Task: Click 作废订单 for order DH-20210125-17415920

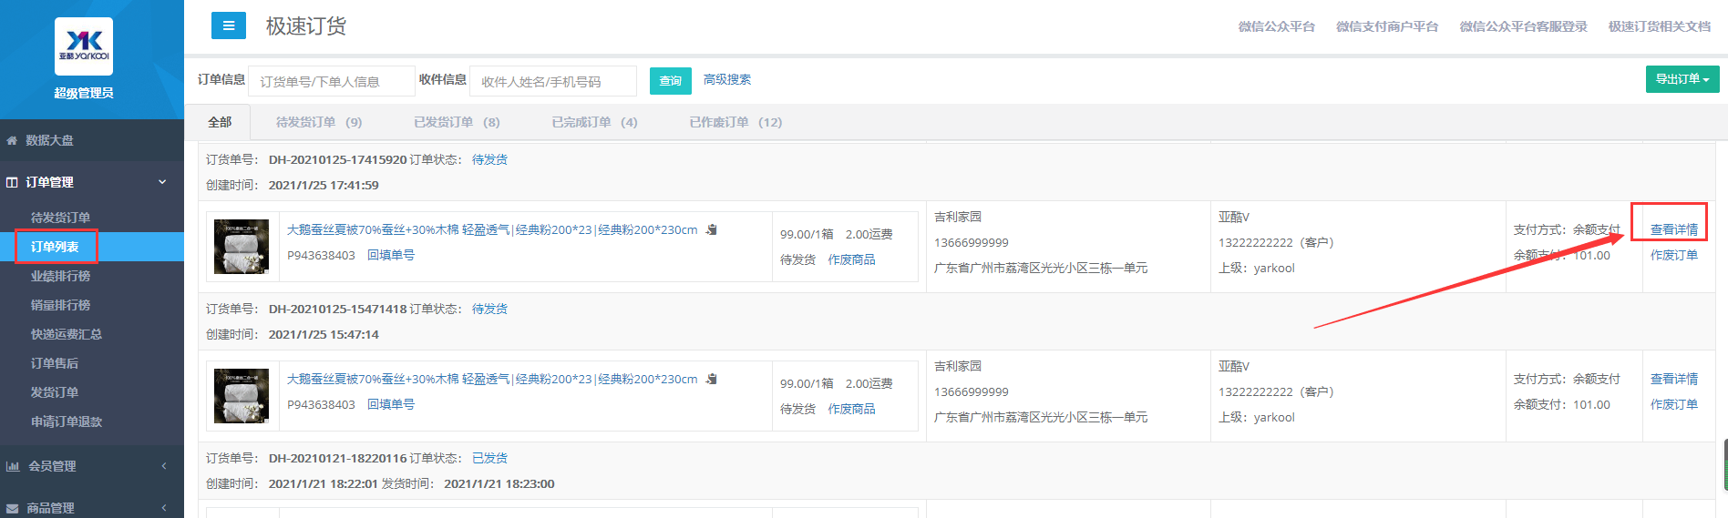Action: click(x=1674, y=255)
